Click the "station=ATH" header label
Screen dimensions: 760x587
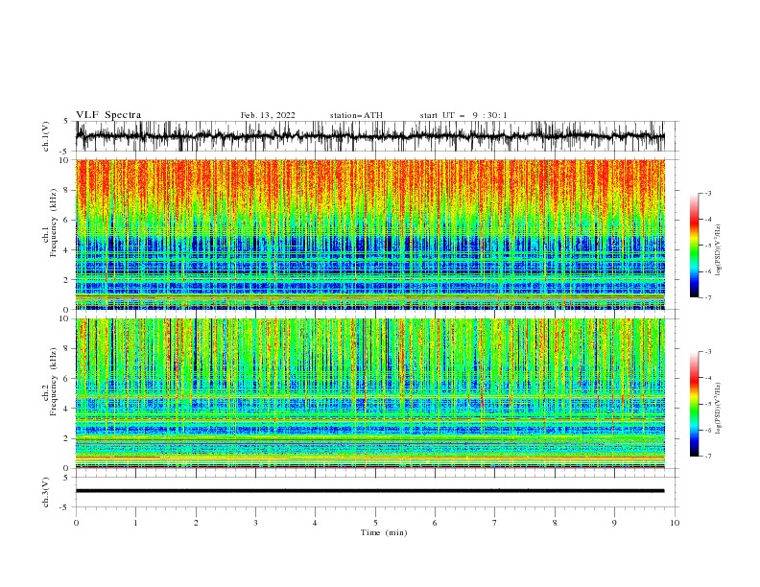tap(356, 115)
